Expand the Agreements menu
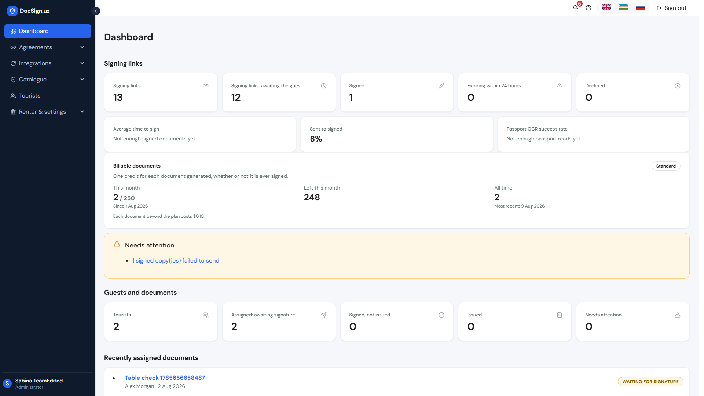 (x=48, y=47)
